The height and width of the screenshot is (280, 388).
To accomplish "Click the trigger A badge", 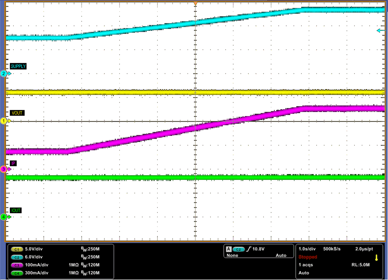I will (229, 249).
